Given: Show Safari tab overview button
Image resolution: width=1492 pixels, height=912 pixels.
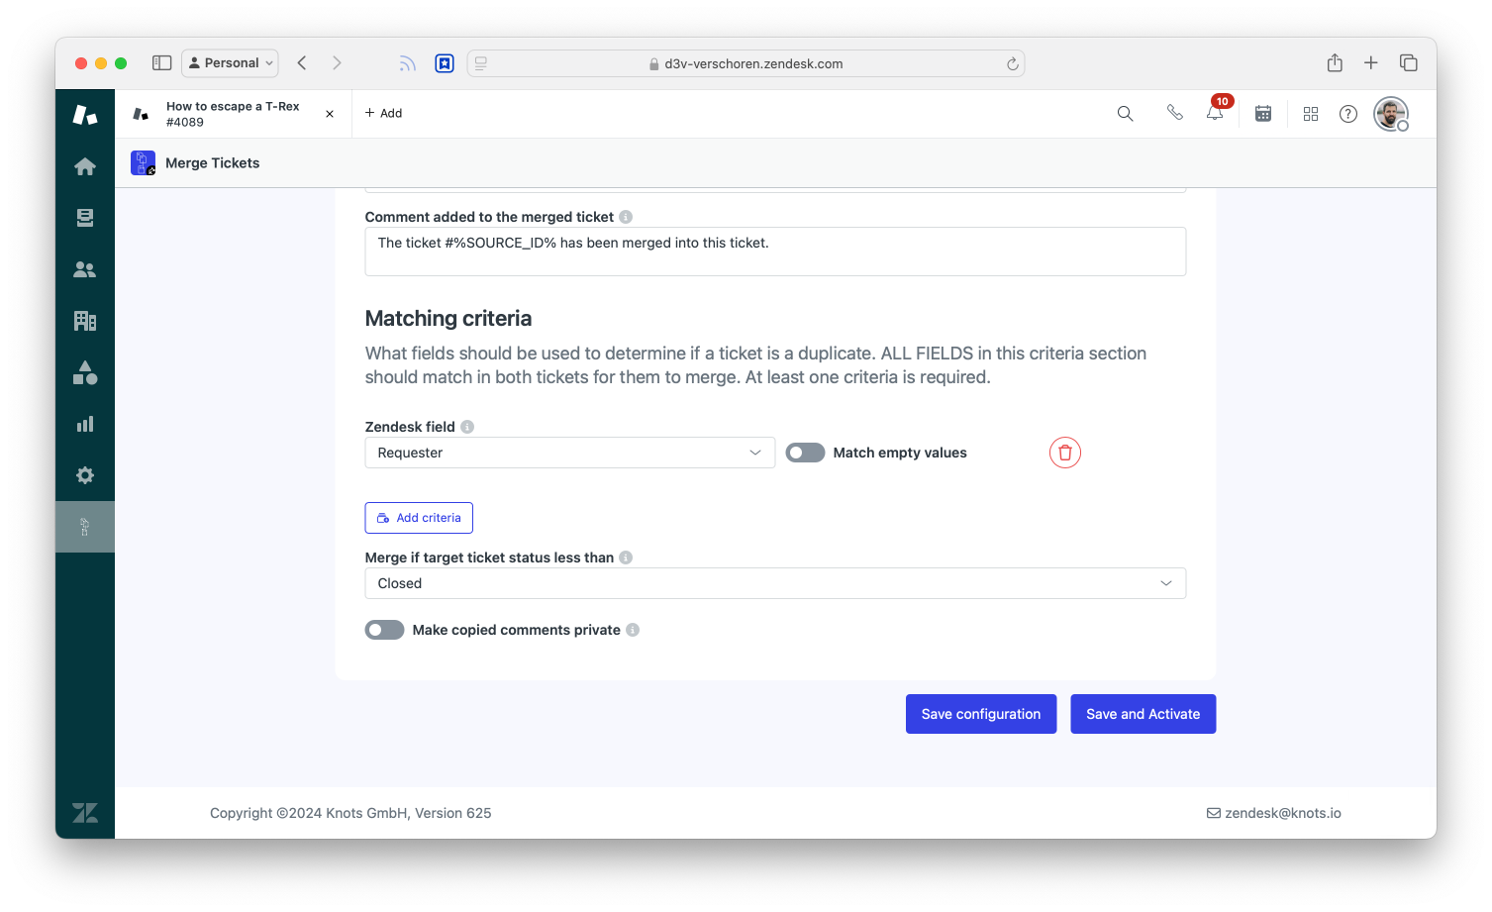Looking at the screenshot, I should (x=1409, y=63).
